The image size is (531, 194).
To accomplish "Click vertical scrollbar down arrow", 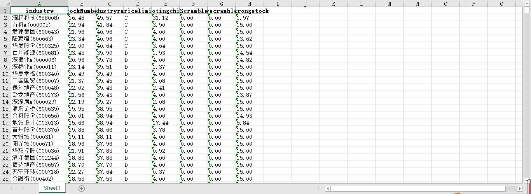I will 527,180.
